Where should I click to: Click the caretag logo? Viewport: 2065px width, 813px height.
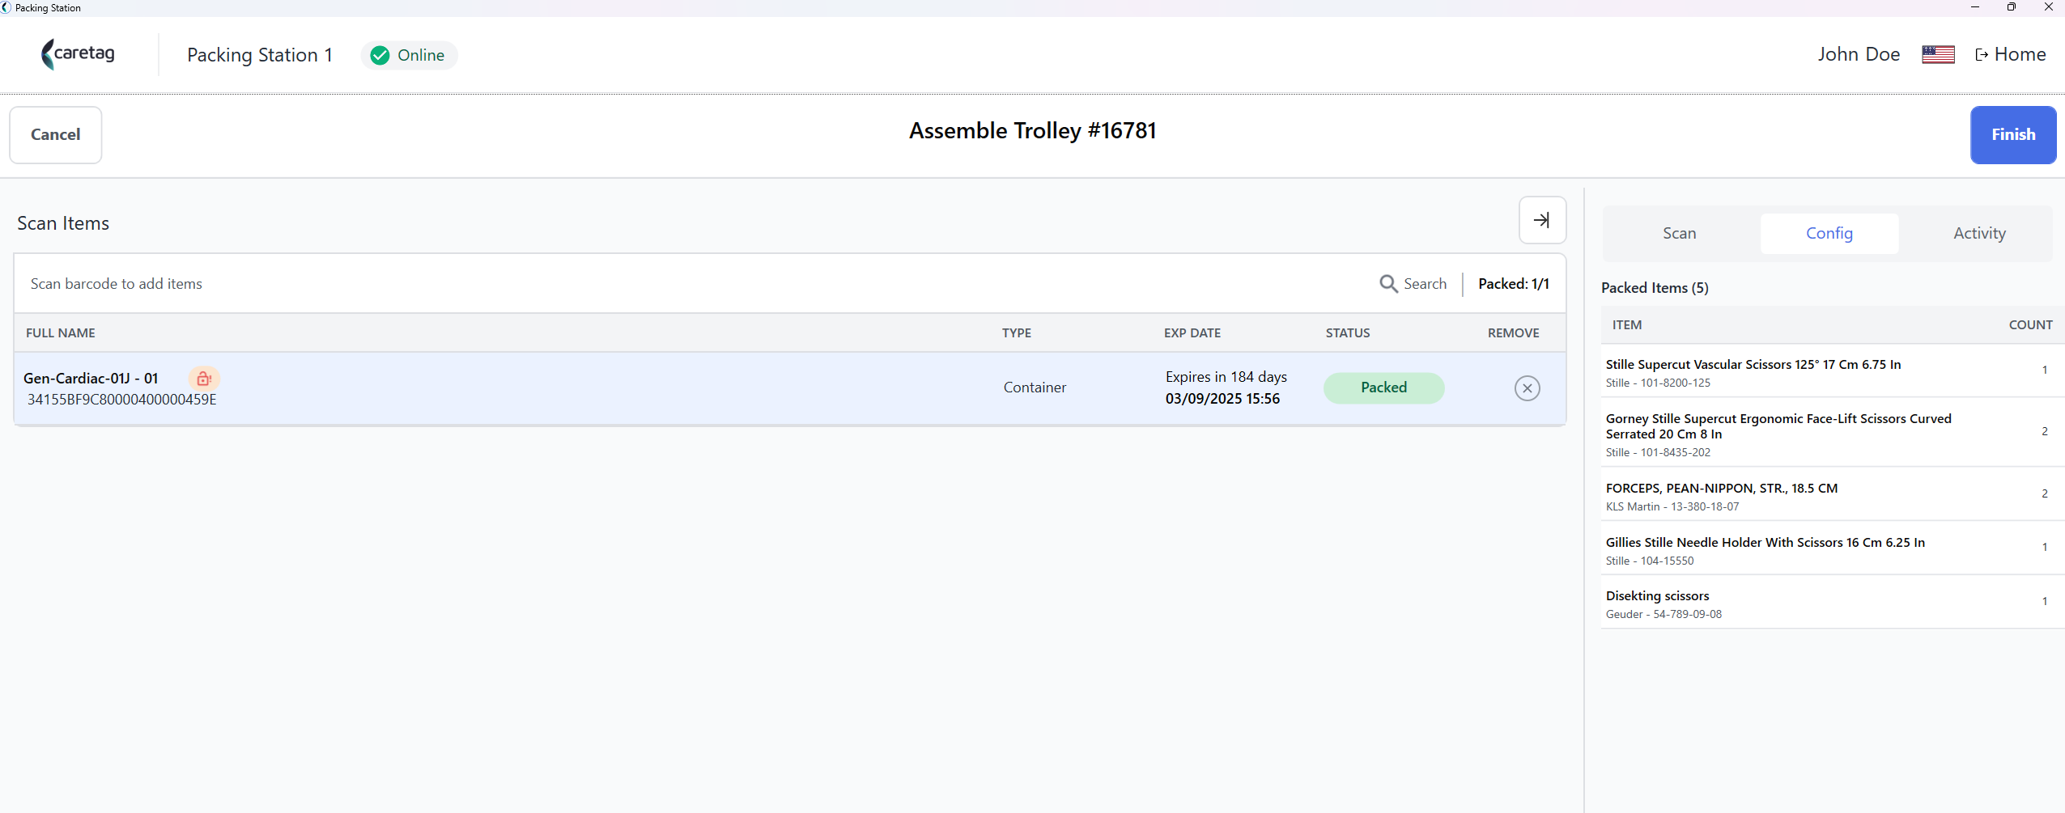click(x=78, y=54)
